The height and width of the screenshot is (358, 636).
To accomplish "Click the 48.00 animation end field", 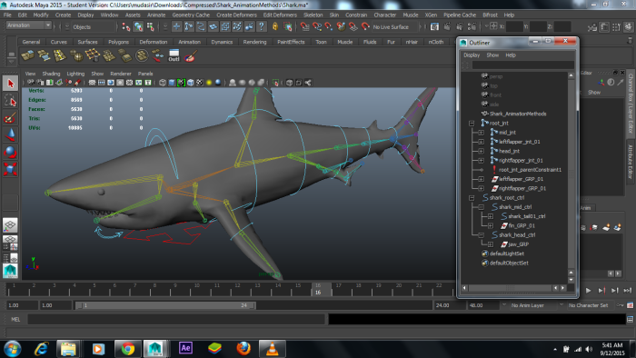I will (x=482, y=305).
